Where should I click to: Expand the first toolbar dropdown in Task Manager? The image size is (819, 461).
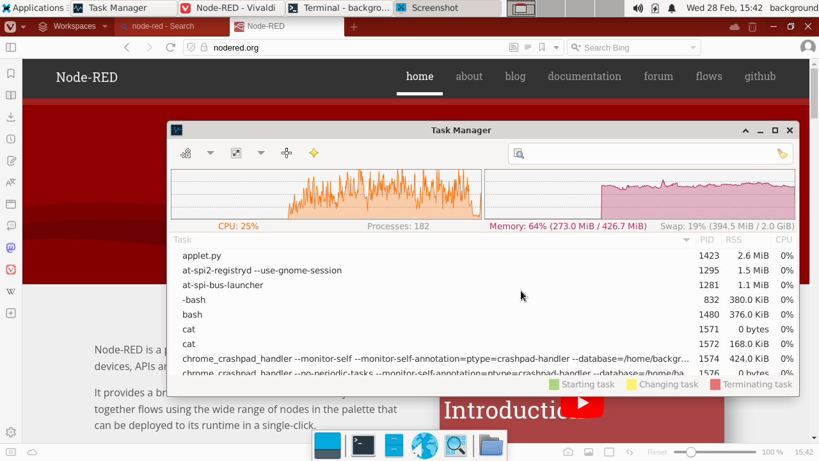[x=211, y=153]
